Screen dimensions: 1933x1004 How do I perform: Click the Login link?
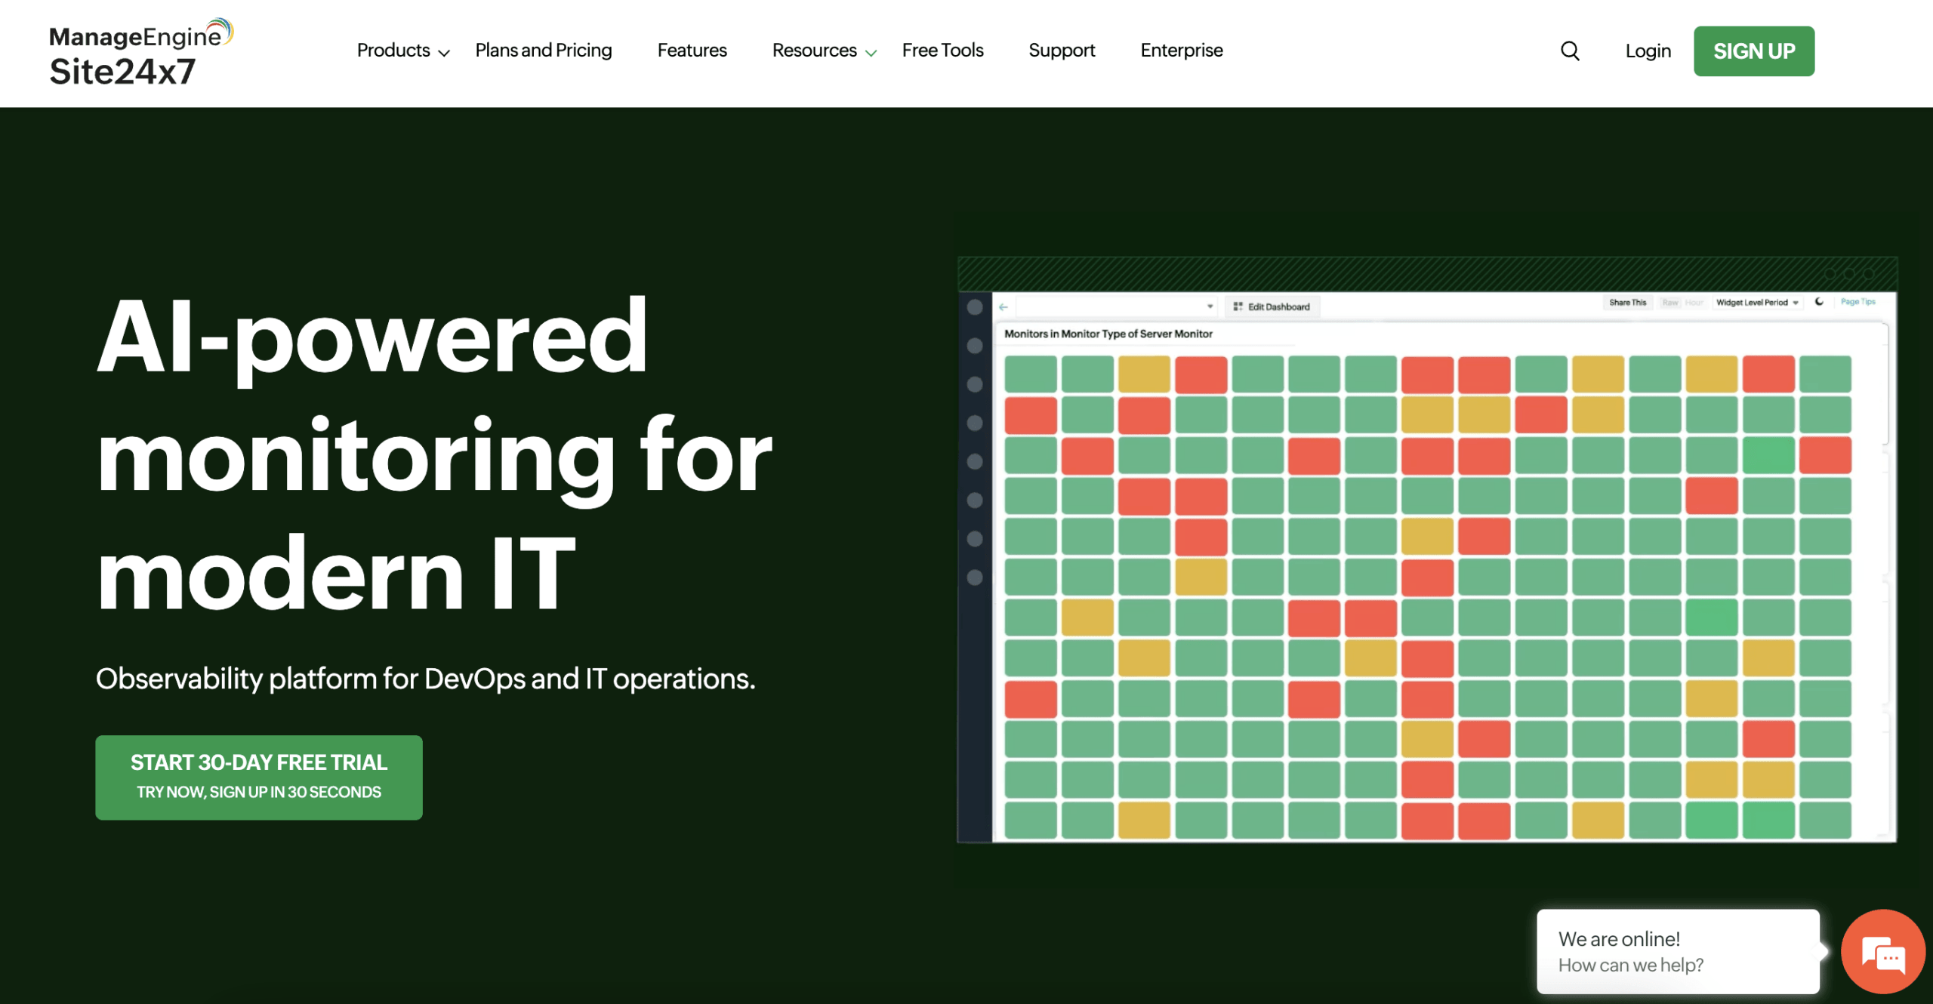[1648, 51]
